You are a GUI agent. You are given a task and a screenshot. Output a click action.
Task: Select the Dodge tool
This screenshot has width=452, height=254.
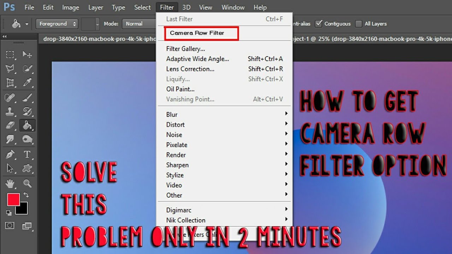pos(27,139)
